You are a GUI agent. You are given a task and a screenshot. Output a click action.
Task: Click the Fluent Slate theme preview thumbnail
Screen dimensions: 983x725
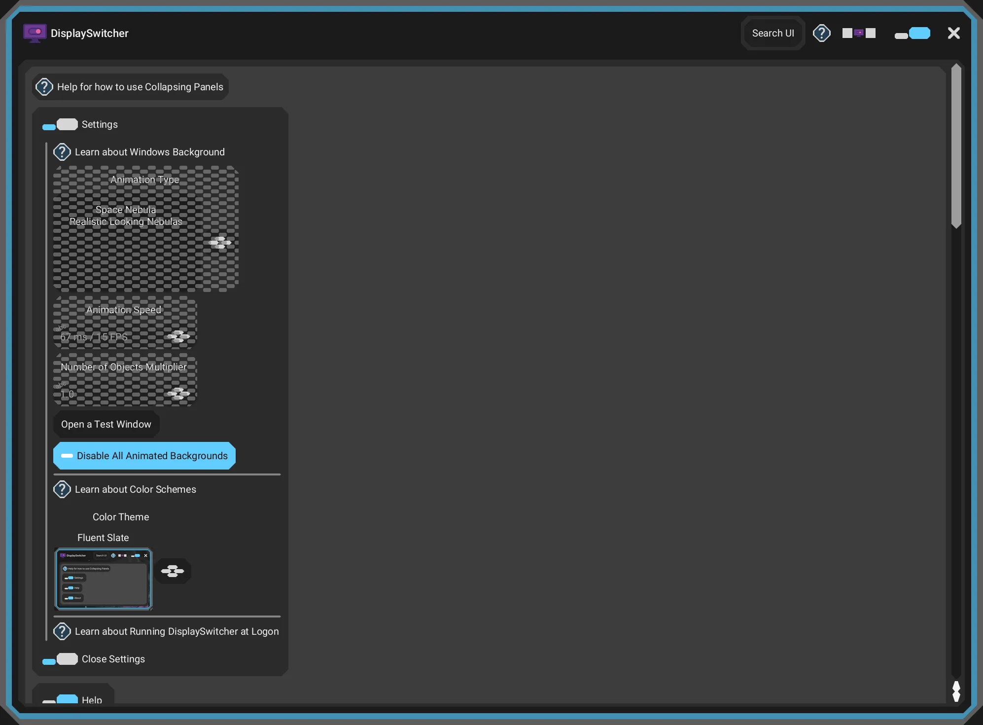point(104,579)
